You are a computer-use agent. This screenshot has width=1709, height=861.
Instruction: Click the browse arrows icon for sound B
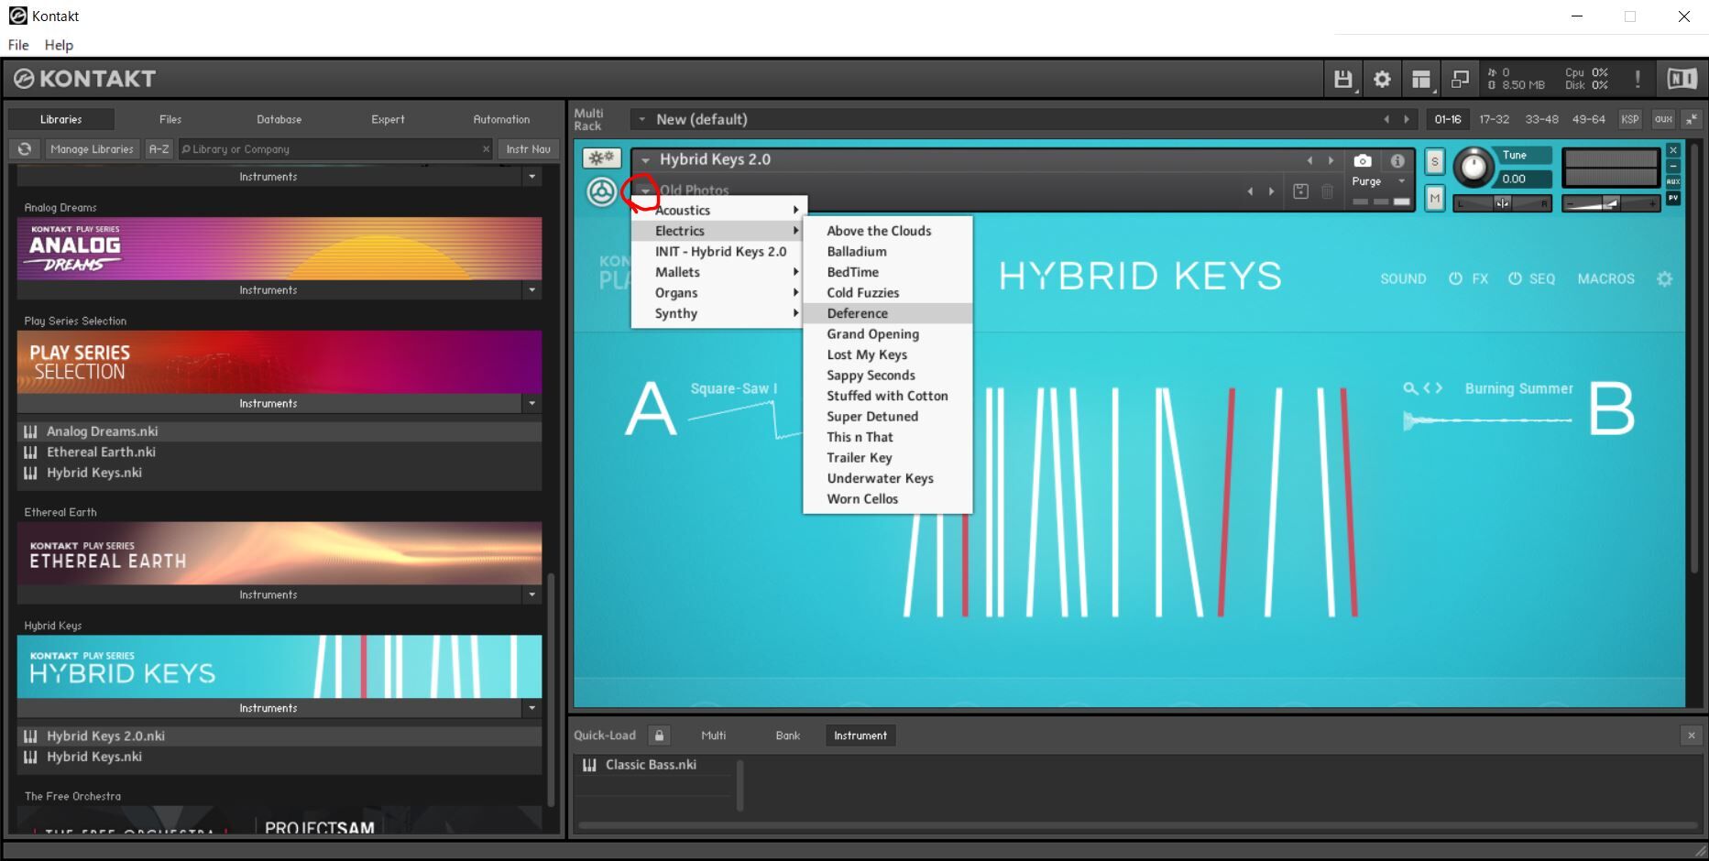tap(1433, 388)
